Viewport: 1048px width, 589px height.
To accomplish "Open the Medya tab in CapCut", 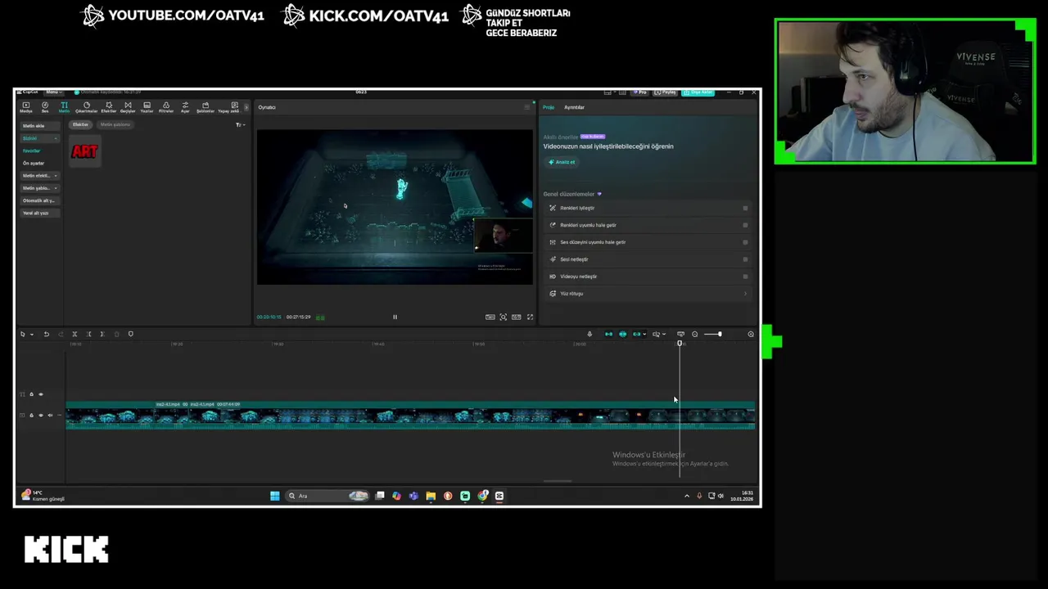I will pos(26,107).
